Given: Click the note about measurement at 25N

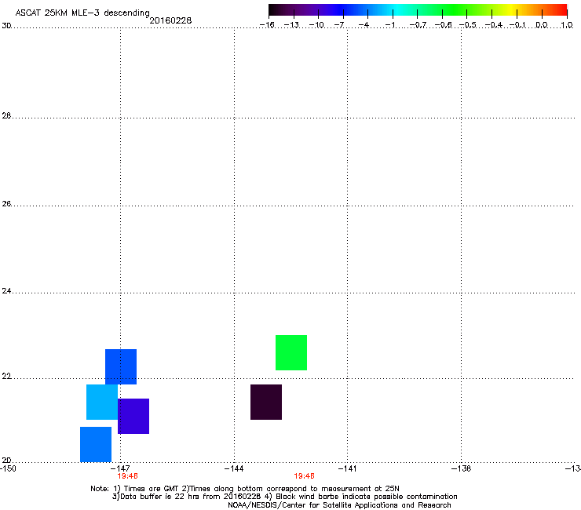Looking at the screenshot, I should pyautogui.click(x=290, y=489).
